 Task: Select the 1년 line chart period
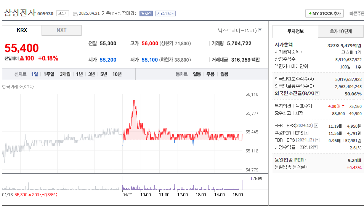click(x=79, y=74)
